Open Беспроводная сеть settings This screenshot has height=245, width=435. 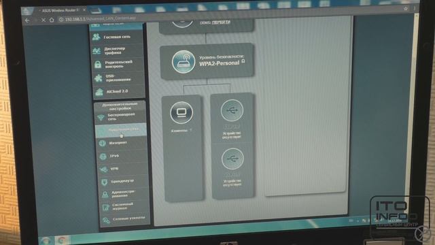click(x=121, y=116)
